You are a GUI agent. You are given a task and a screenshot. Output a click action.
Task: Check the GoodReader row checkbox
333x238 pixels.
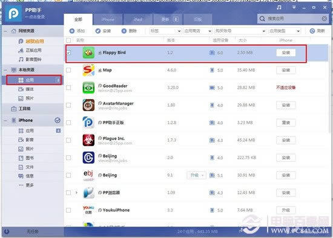coord(68,88)
